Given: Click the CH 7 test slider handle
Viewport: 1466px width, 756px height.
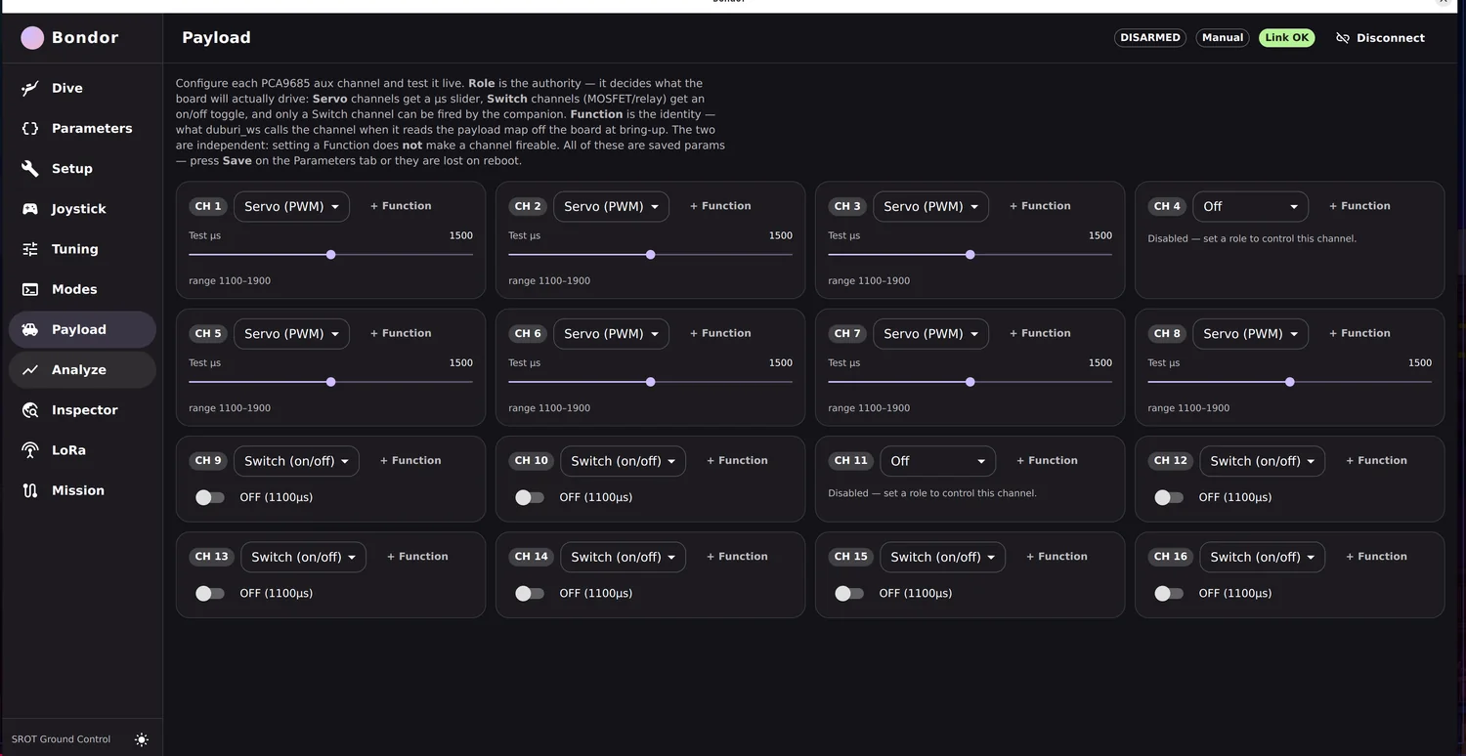Looking at the screenshot, I should pyautogui.click(x=970, y=382).
